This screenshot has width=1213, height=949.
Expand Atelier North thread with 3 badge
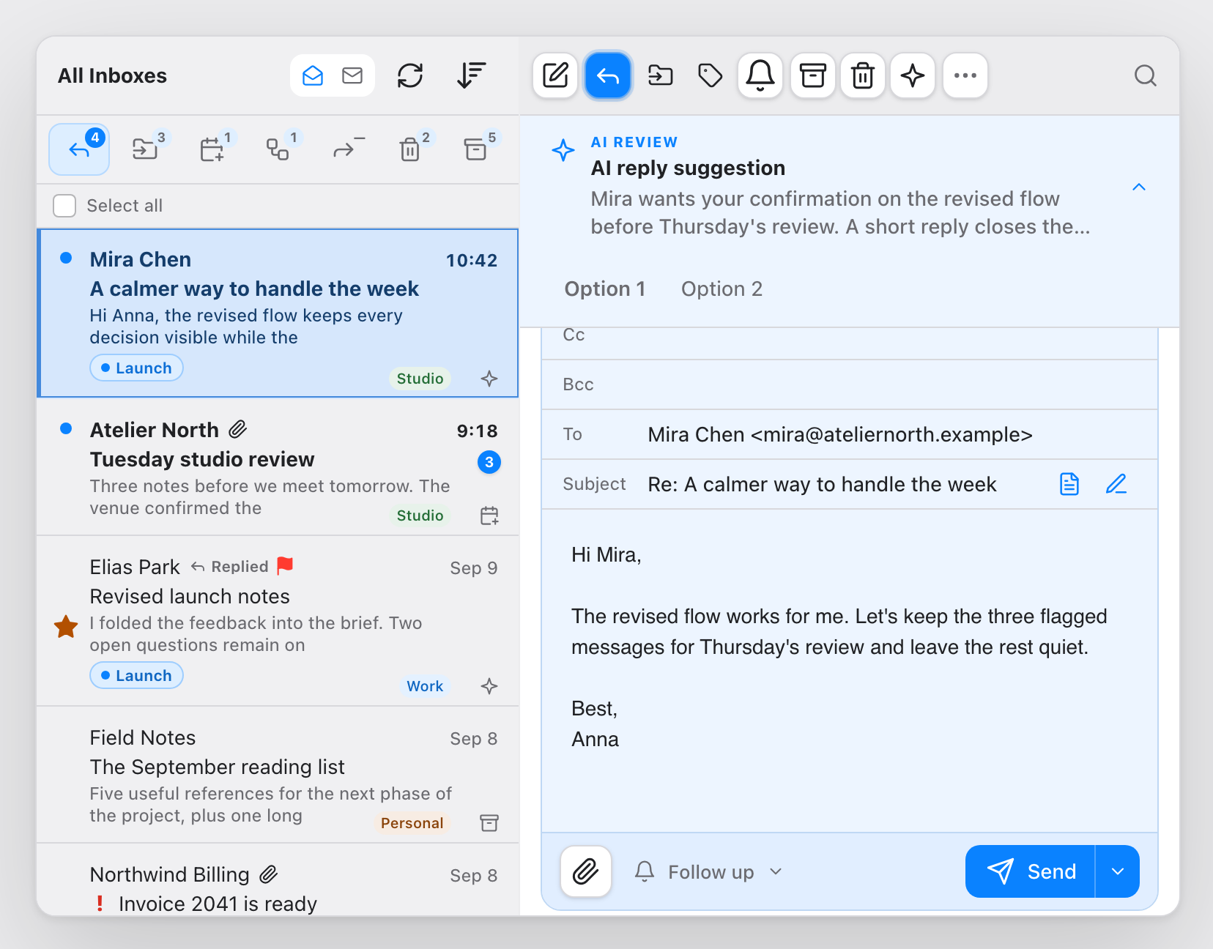tap(489, 462)
